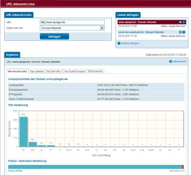
Task: Click the IP Popularity table row
Action: coord(96,94)
